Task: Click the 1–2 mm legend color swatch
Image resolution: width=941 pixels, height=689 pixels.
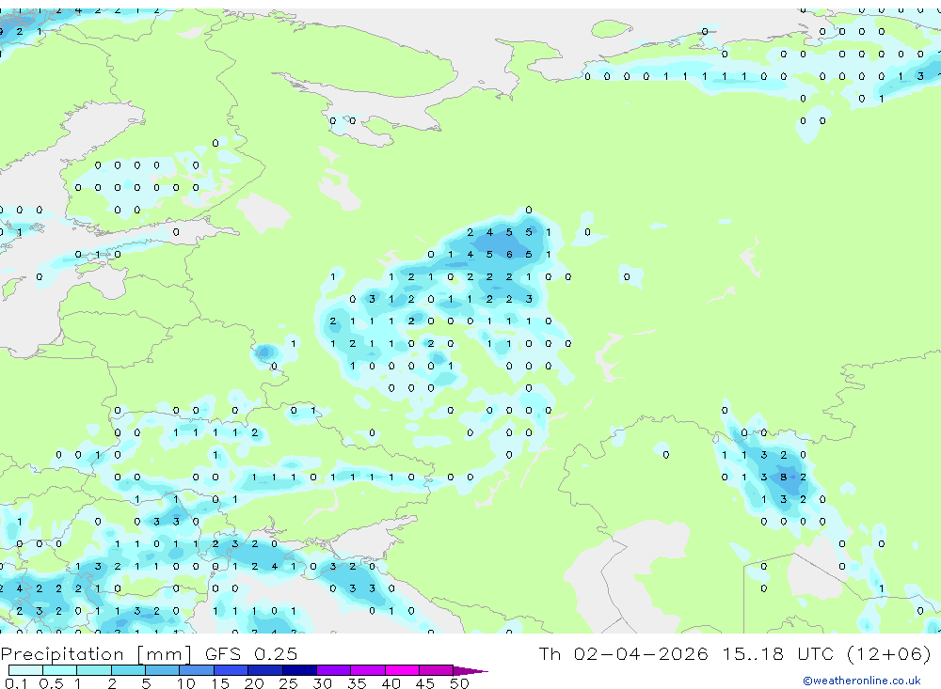Action: pos(94,670)
